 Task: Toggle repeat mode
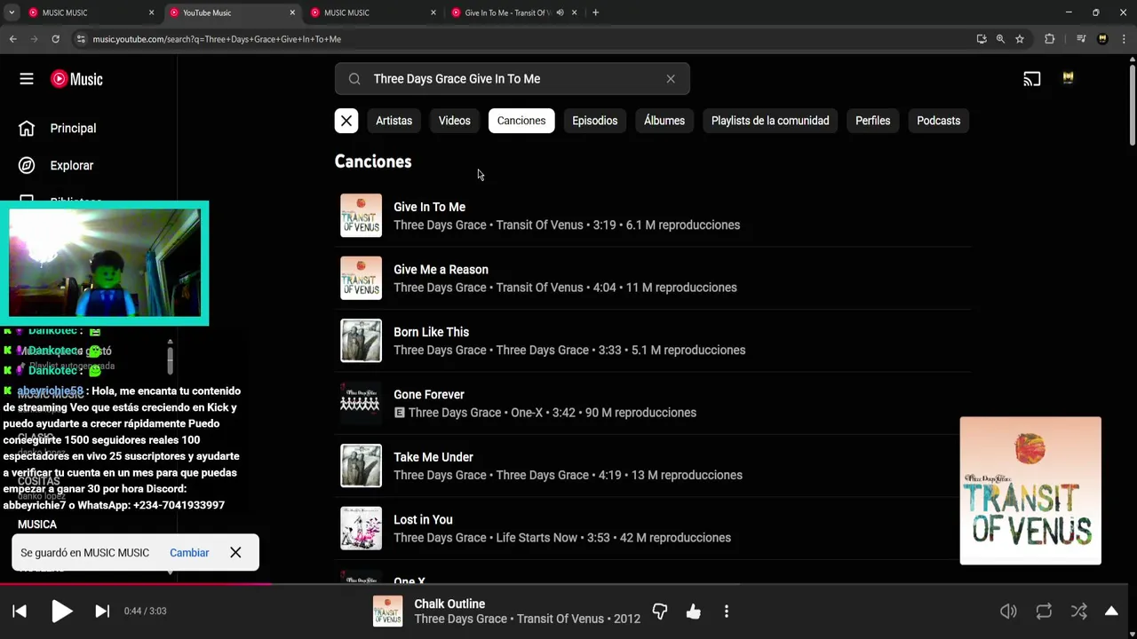tap(1044, 611)
